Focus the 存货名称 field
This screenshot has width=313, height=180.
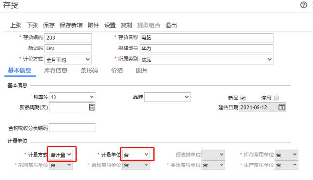point(206,38)
